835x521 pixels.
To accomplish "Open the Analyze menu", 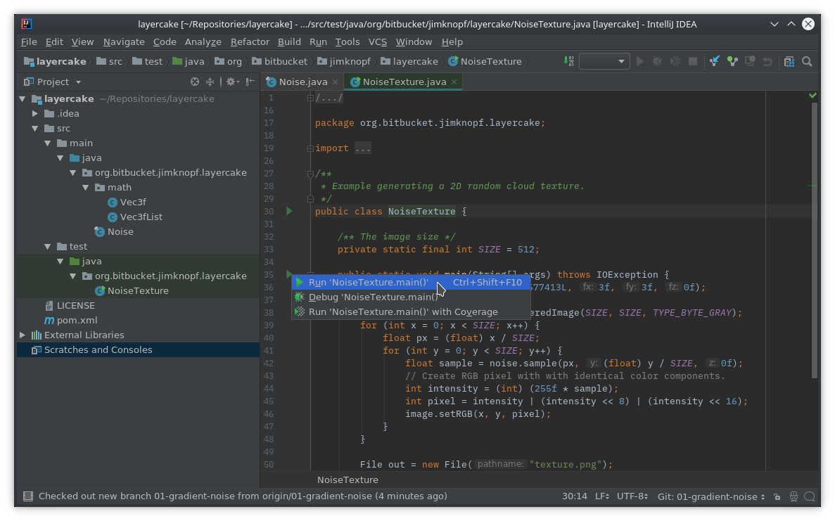I will click(203, 41).
